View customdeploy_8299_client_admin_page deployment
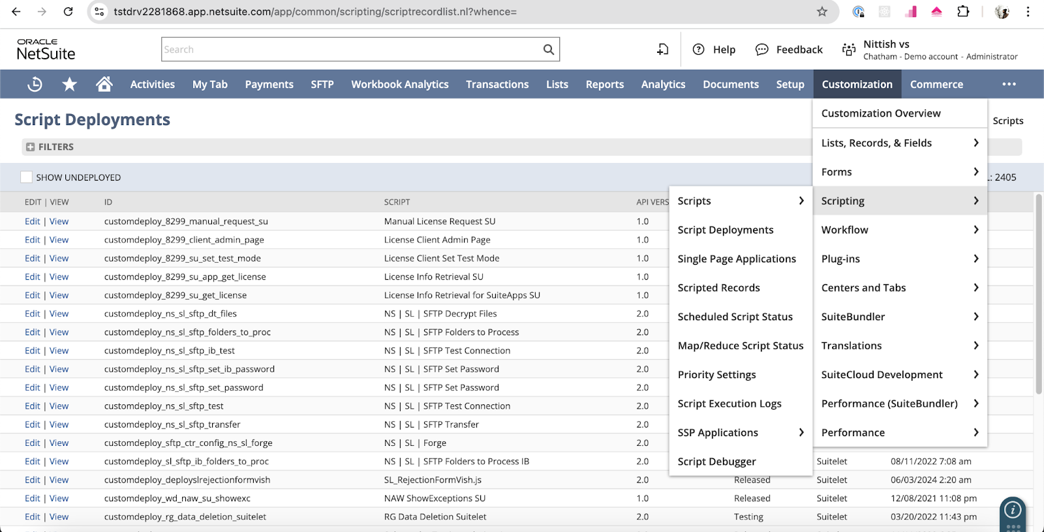The height and width of the screenshot is (532, 1044). [59, 240]
